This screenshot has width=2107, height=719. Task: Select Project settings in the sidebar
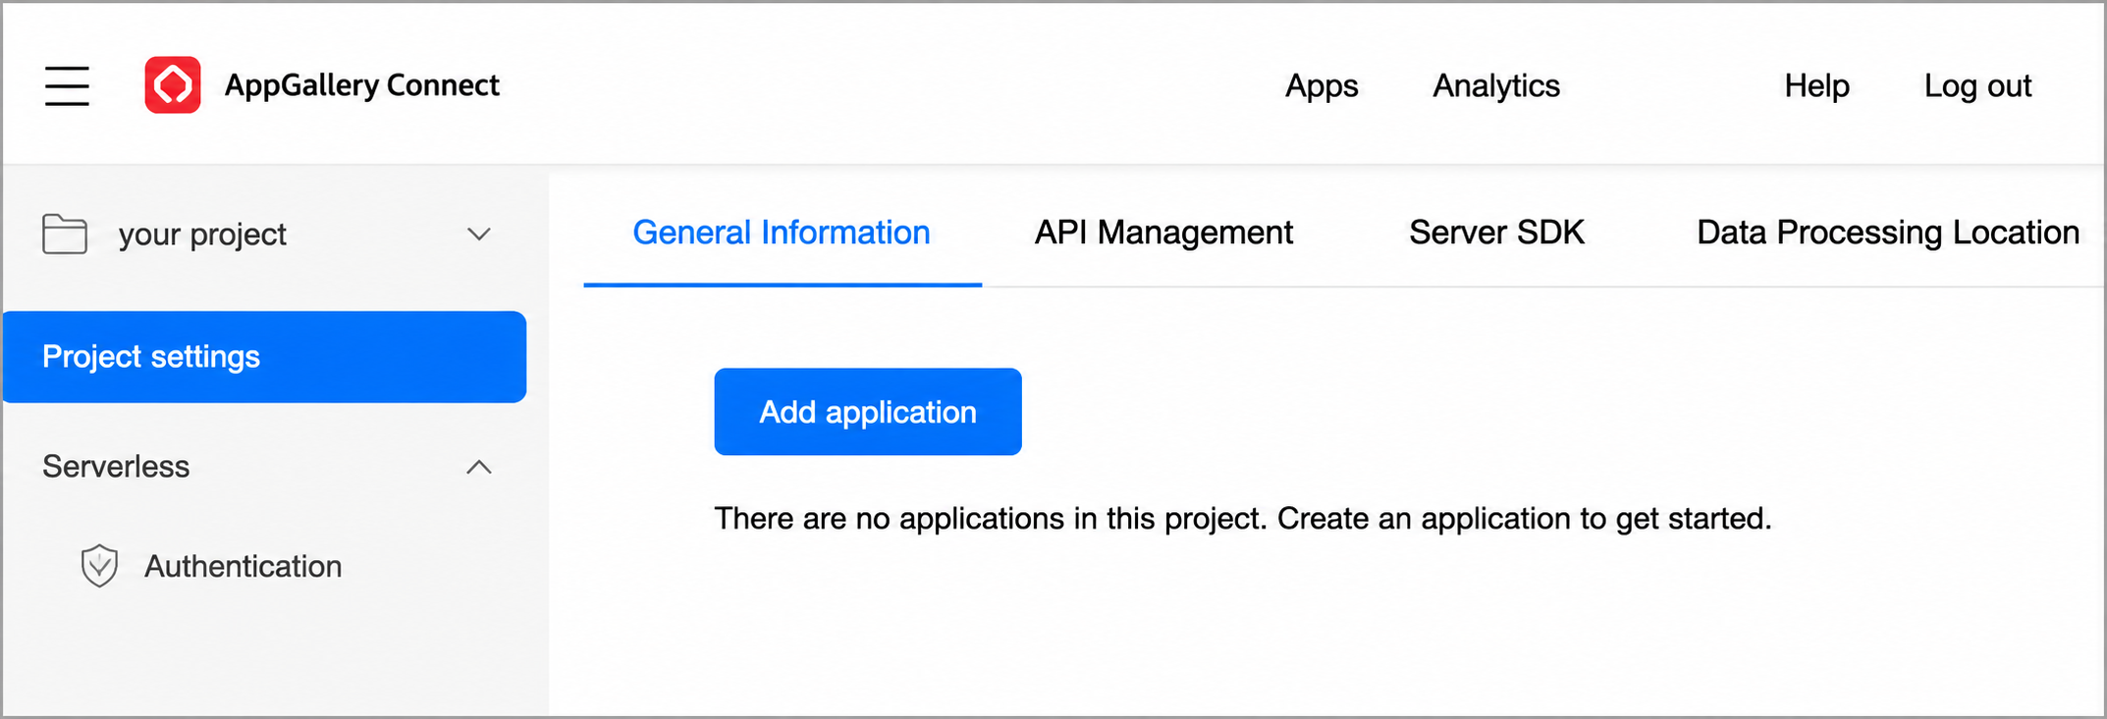[264, 357]
